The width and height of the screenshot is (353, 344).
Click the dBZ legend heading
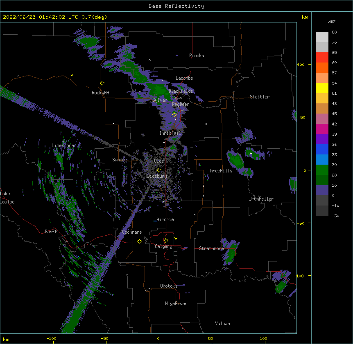[332, 22]
